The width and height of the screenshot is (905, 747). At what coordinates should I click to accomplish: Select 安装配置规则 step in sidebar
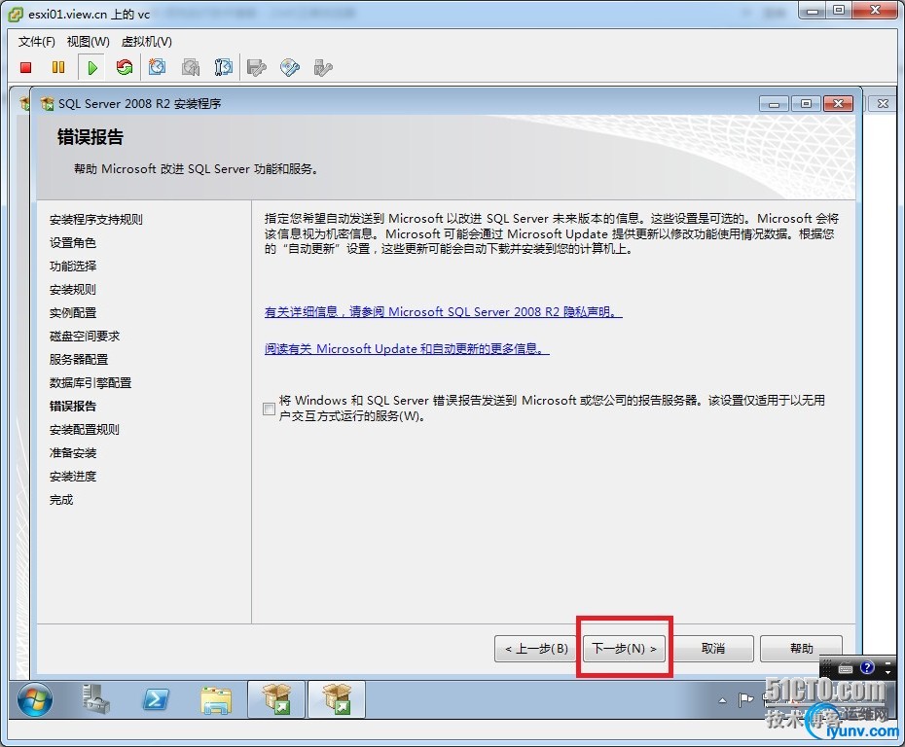pos(85,429)
